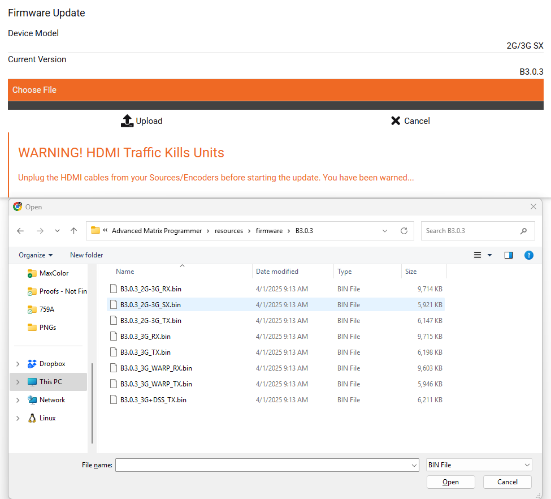Screen dimensions: 551x499
Task: Select B3.0.3_3G_WARP_TX.bin file
Action: (276, 384)
